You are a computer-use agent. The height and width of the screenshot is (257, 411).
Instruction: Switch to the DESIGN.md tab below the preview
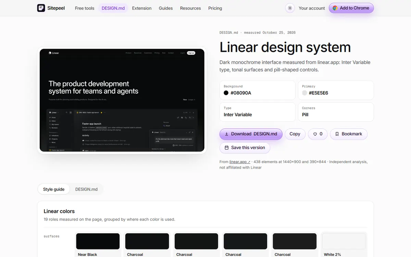[86, 189]
